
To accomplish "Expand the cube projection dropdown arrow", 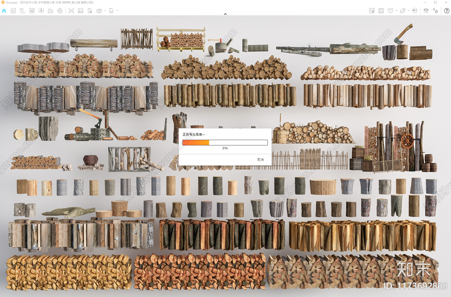I will [396, 11].
